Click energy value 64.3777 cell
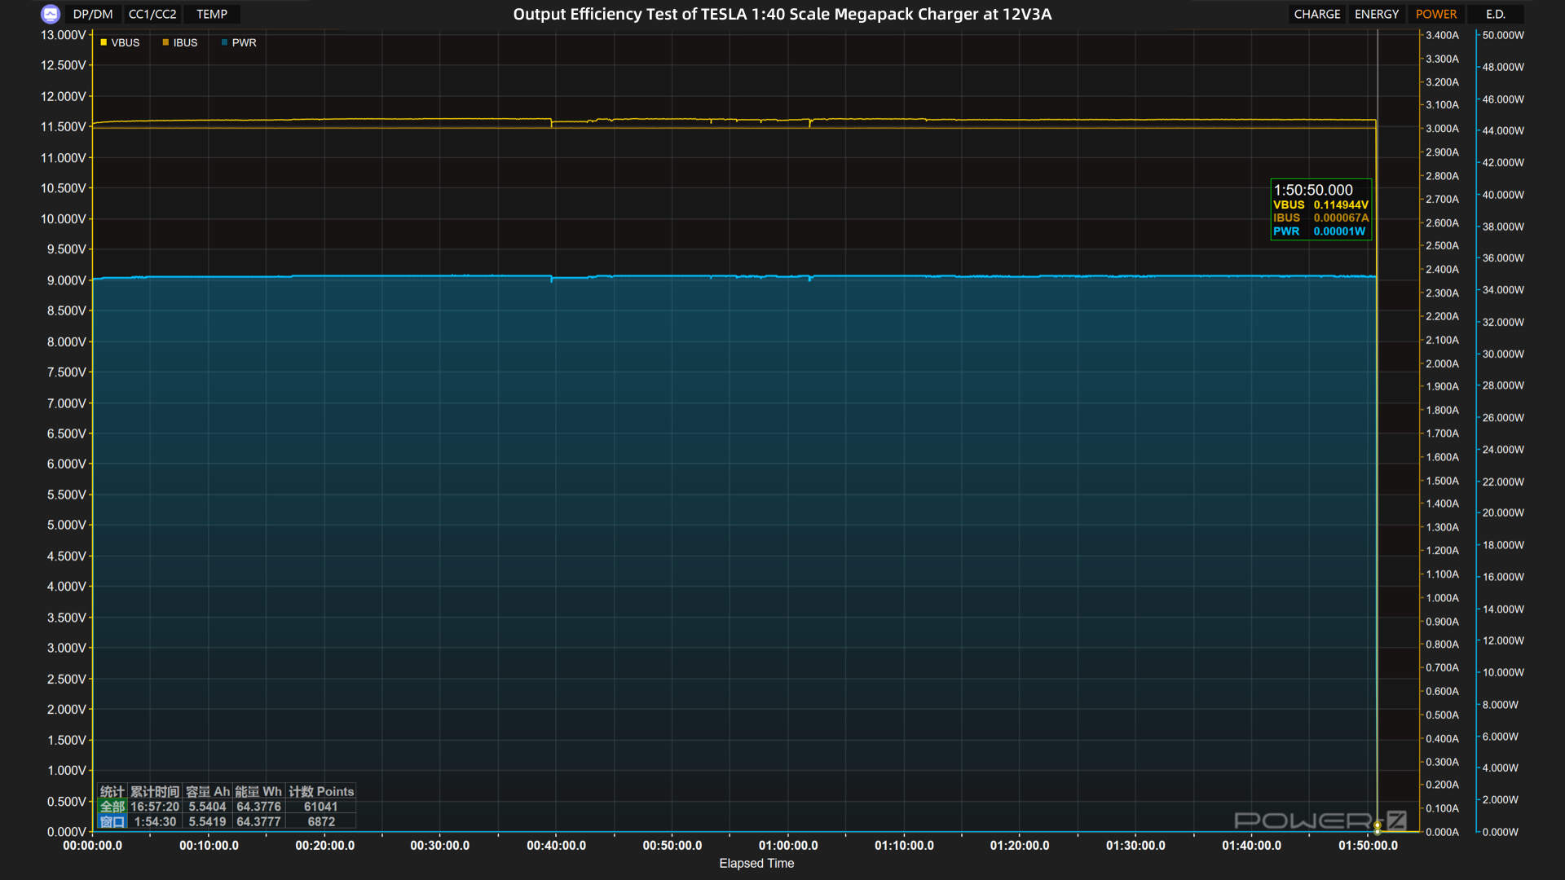 click(258, 821)
